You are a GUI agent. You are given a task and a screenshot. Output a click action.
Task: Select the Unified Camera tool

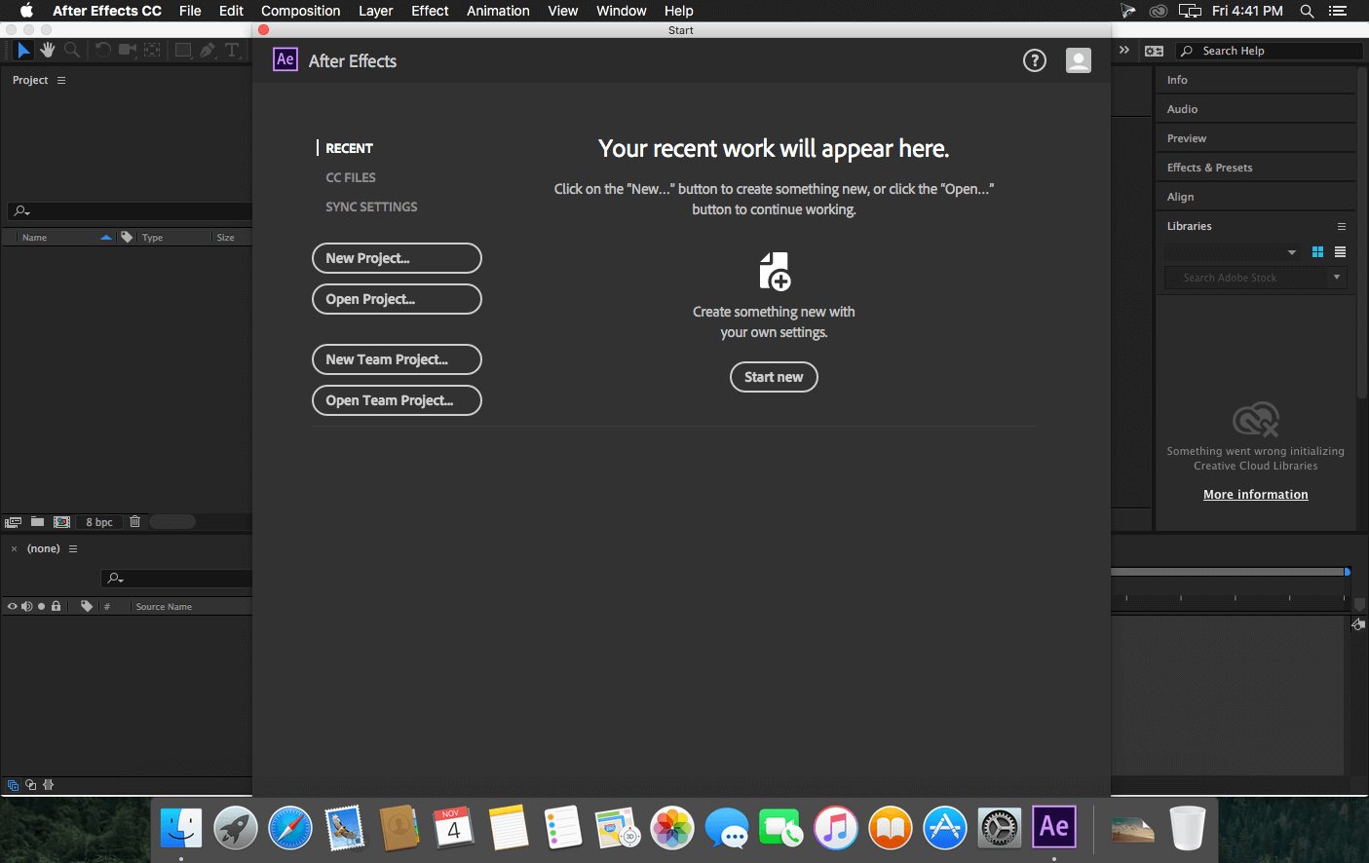point(128,50)
